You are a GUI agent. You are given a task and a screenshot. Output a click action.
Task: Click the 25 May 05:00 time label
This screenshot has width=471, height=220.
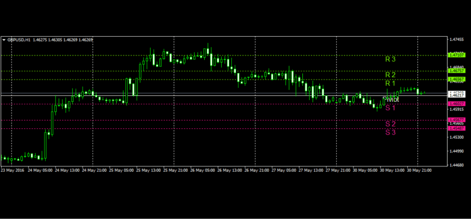(x=121, y=171)
